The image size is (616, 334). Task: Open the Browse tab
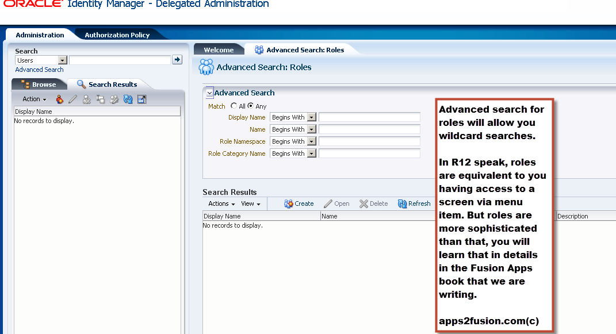pyautogui.click(x=39, y=85)
